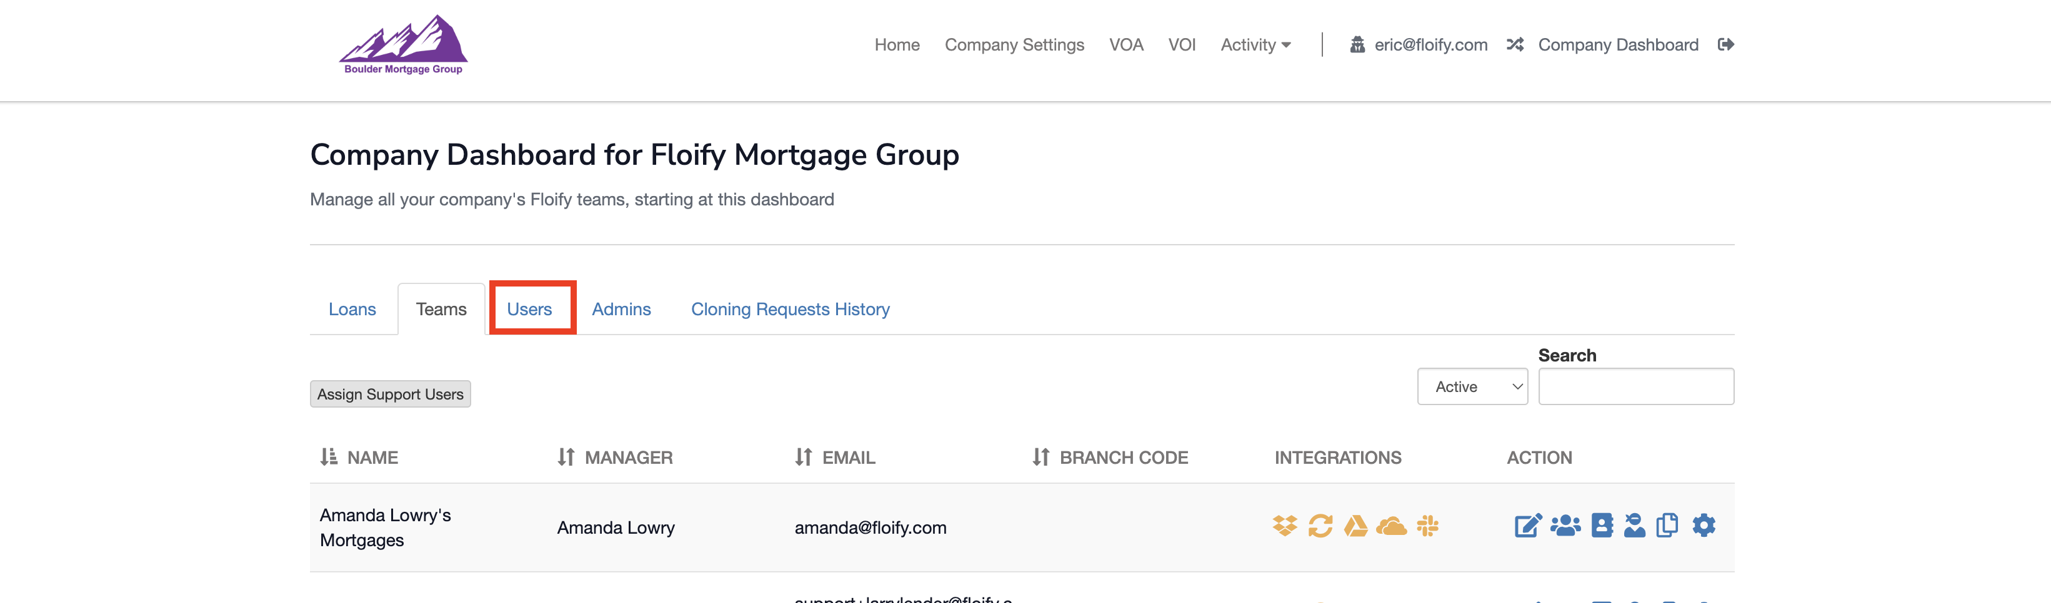Click the team Search input field
Screen dimensions: 2051x603
(x=1635, y=386)
